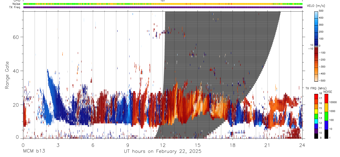The height and width of the screenshot is (157, 340).
Task: Click x-axis tick label '3'
Action: (58, 145)
